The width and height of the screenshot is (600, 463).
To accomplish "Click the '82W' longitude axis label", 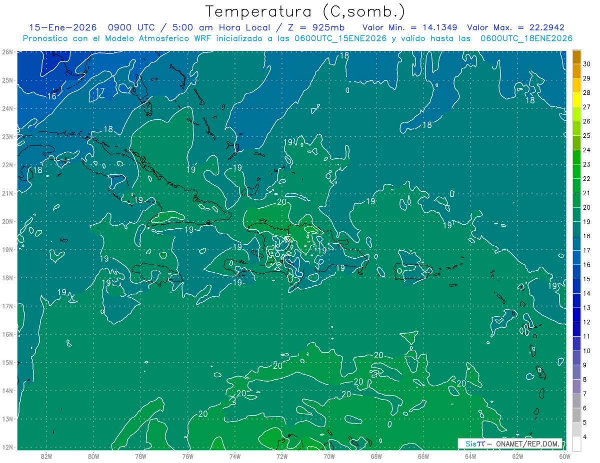I will coord(46,456).
